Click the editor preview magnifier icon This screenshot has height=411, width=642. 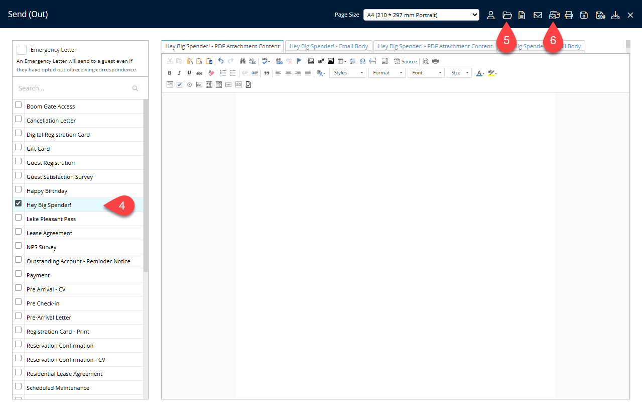(x=425, y=61)
